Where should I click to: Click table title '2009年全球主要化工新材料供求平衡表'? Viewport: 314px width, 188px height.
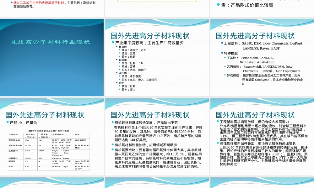click(x=49, y=131)
